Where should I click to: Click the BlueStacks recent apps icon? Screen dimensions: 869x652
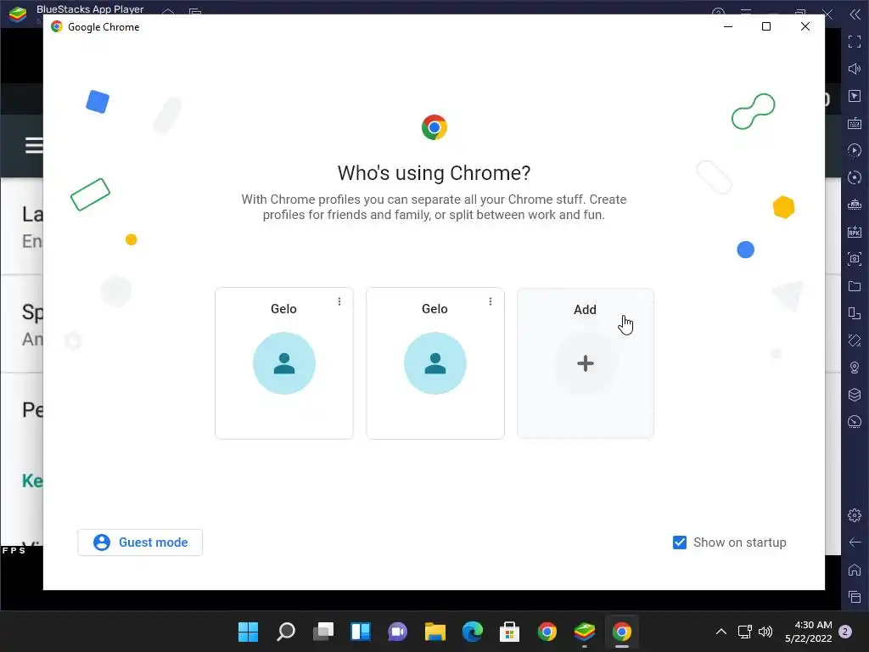855,597
